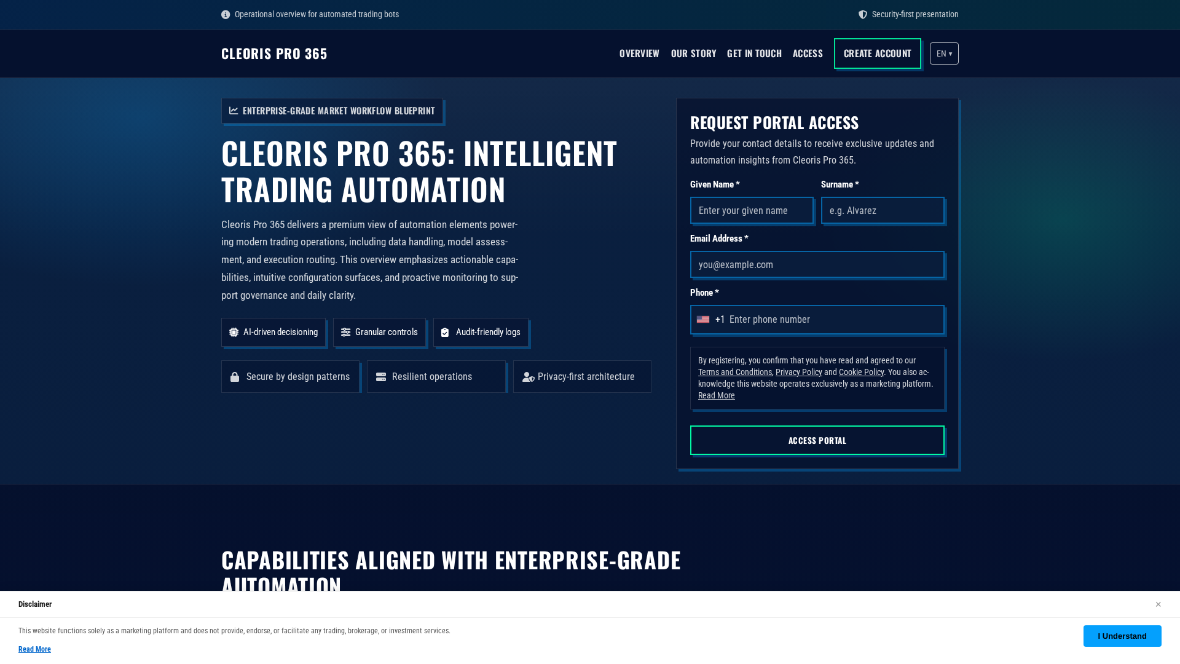
Task: Click the Request Portal Access heading
Action: [x=774, y=122]
